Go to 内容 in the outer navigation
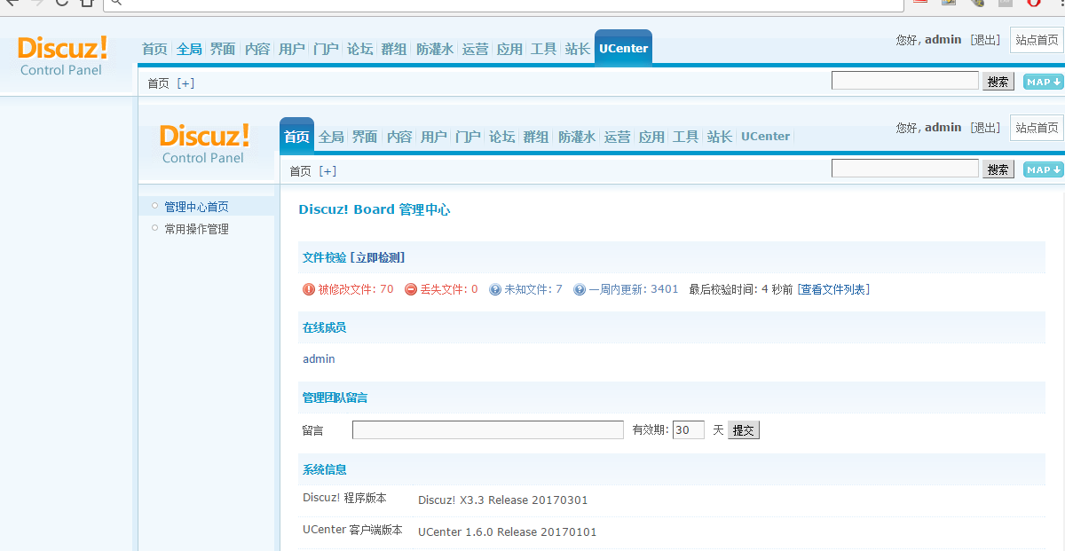The width and height of the screenshot is (1065, 551). 257,49
